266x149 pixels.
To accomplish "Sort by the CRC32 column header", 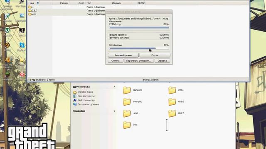I will pyautogui.click(x=141, y=3).
